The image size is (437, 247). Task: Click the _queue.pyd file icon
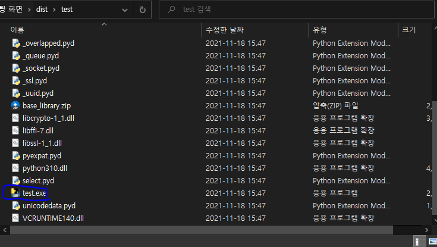point(16,56)
